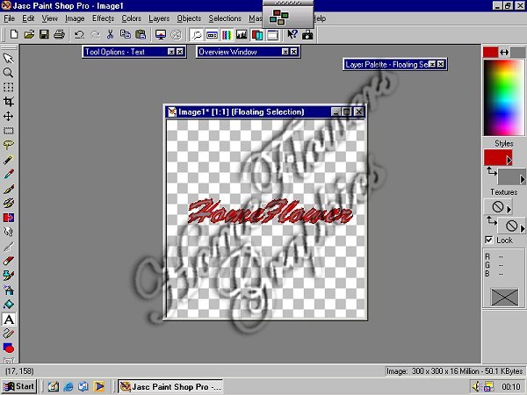527x395 pixels.
Task: Click the gray background color box
Action: tap(518, 53)
